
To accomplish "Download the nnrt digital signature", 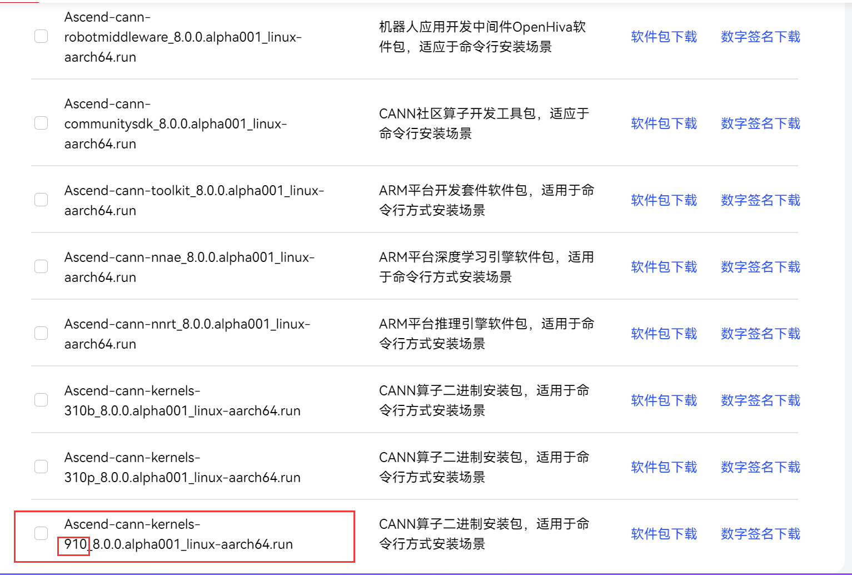I will coord(761,334).
